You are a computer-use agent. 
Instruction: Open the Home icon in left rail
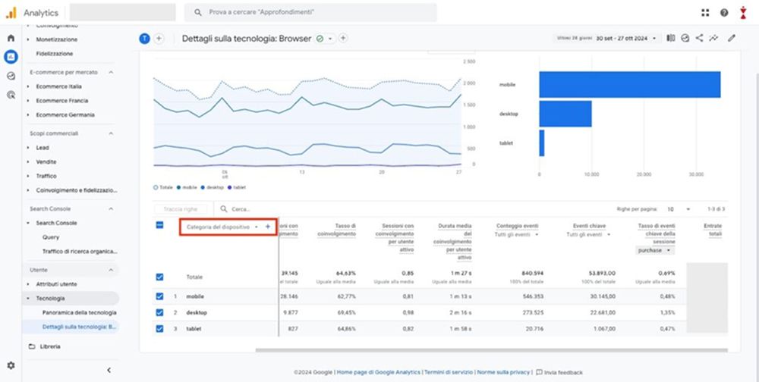[11, 38]
